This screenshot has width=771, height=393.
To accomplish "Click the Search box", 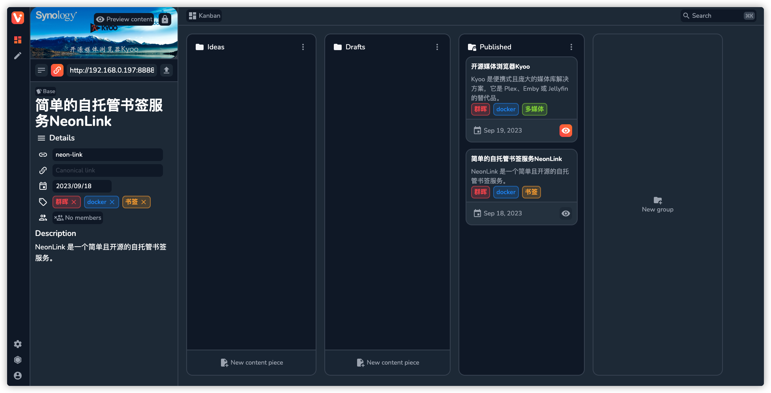I will coord(718,16).
